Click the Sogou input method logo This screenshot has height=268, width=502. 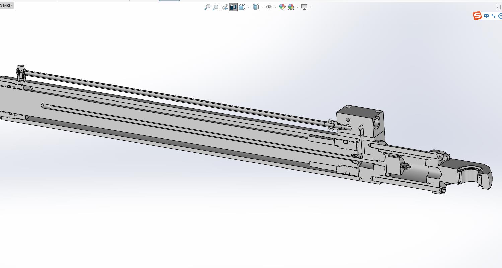click(477, 16)
